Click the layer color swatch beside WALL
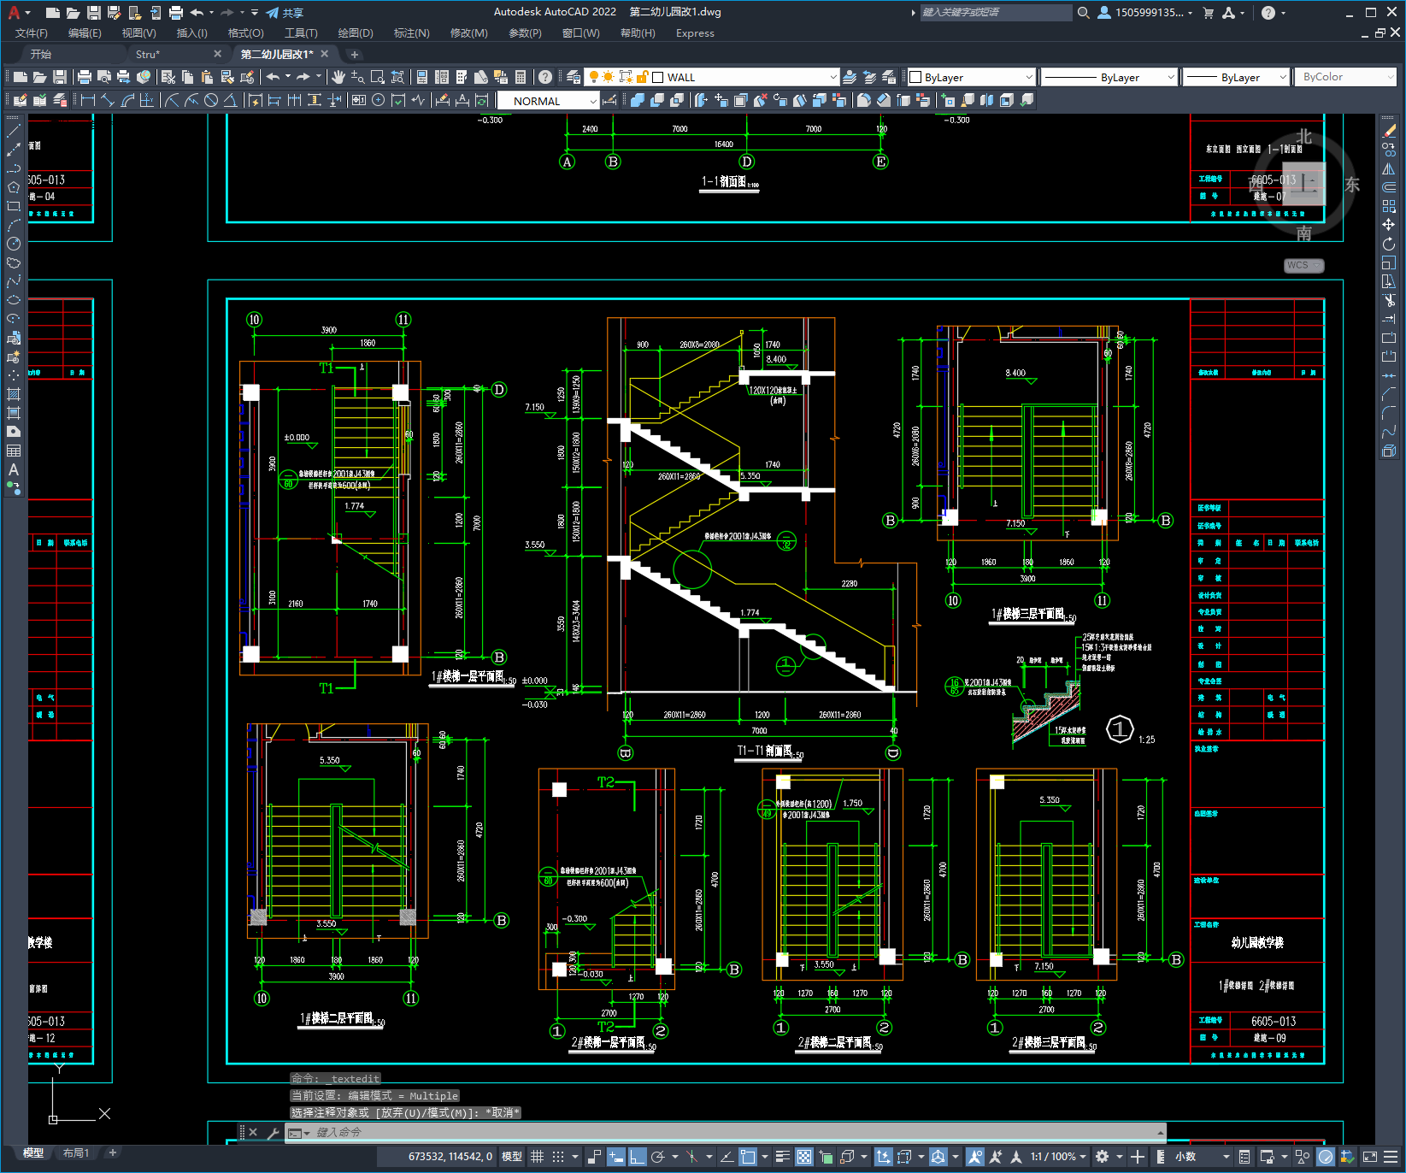The width and height of the screenshot is (1406, 1173). [x=658, y=77]
